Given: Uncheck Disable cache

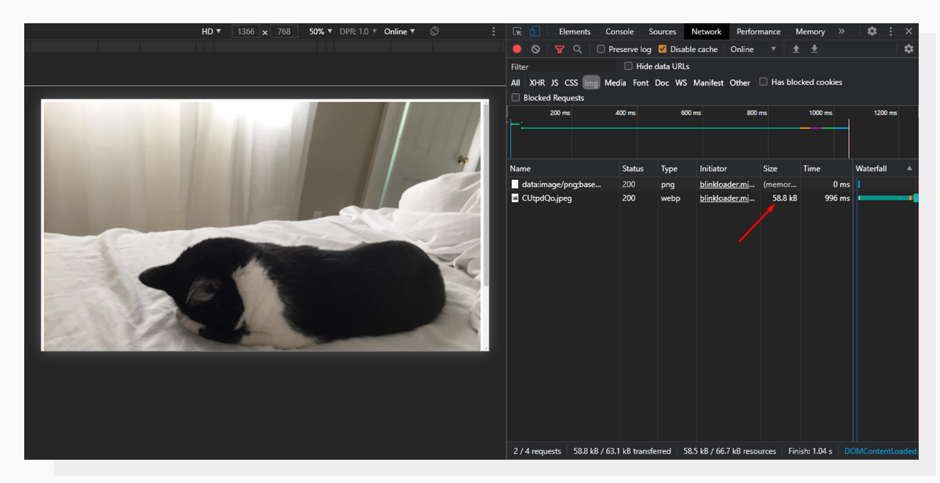Looking at the screenshot, I should (663, 49).
